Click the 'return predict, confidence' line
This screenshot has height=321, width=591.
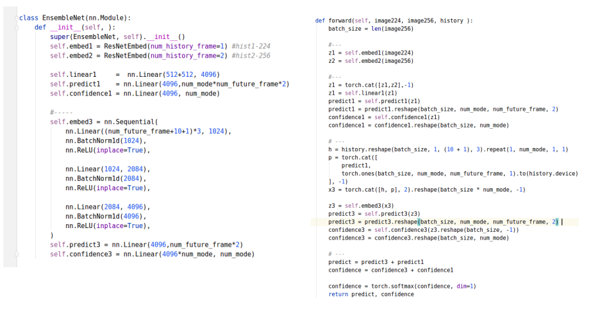371,294
